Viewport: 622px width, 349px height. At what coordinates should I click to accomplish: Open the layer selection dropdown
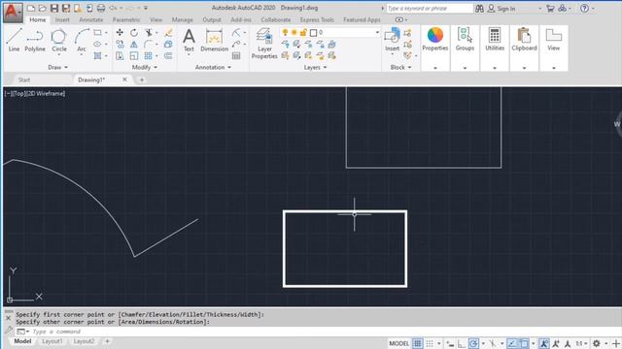click(377, 32)
